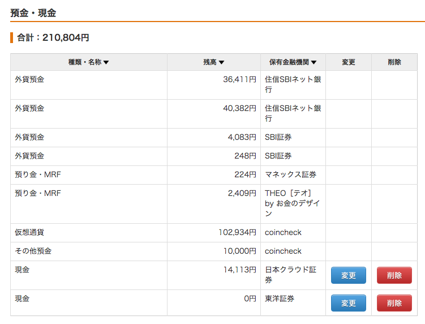Click the 40,382円 外貨預金 row

pos(214,114)
